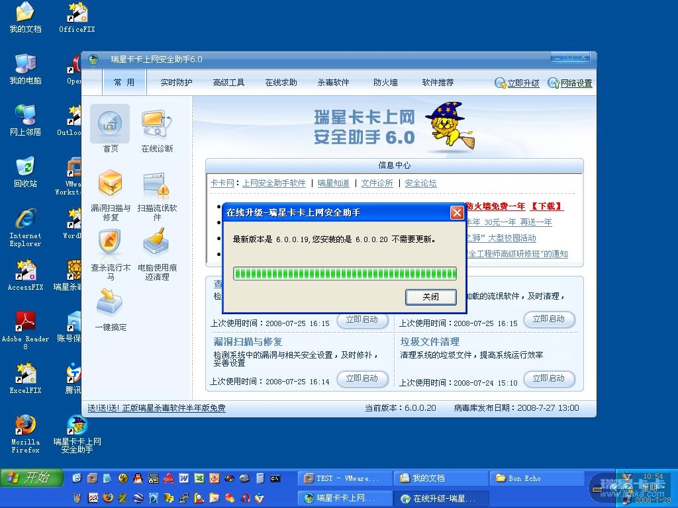Click 立即启动 beside 2008-07-25 16:15 on right
Viewport: 678px width, 508px height.
(549, 319)
